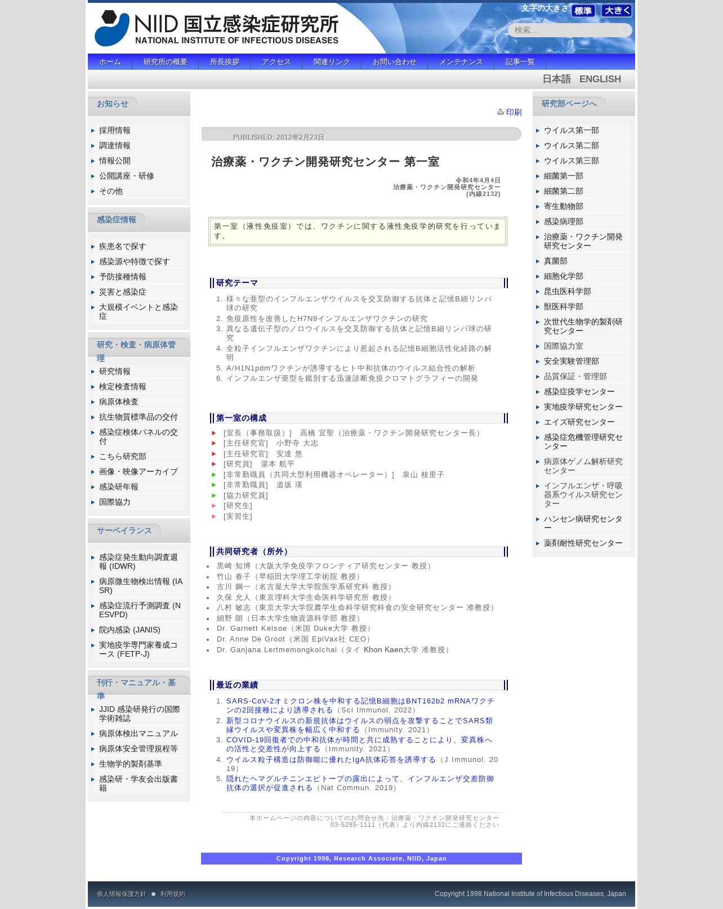Open 個人情報保護方針 footer link
Viewport: 723px width, 909px height.
[x=121, y=894]
